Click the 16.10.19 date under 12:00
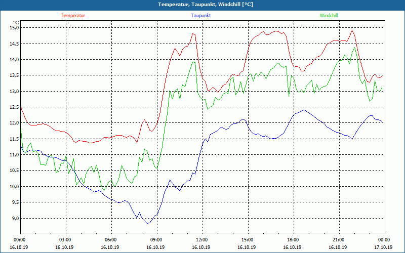Image resolution: width=405 pixels, height=253 pixels. pos(201,247)
